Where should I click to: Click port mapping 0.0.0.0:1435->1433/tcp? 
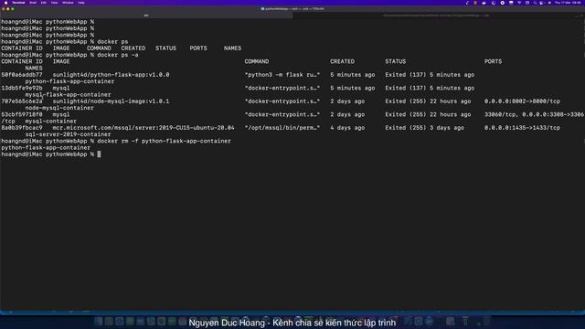[x=522, y=128]
